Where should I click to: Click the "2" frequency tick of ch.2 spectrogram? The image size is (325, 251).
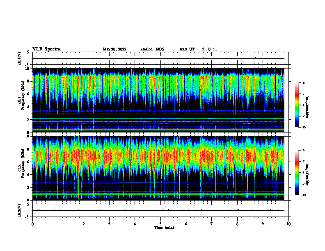click(28, 187)
